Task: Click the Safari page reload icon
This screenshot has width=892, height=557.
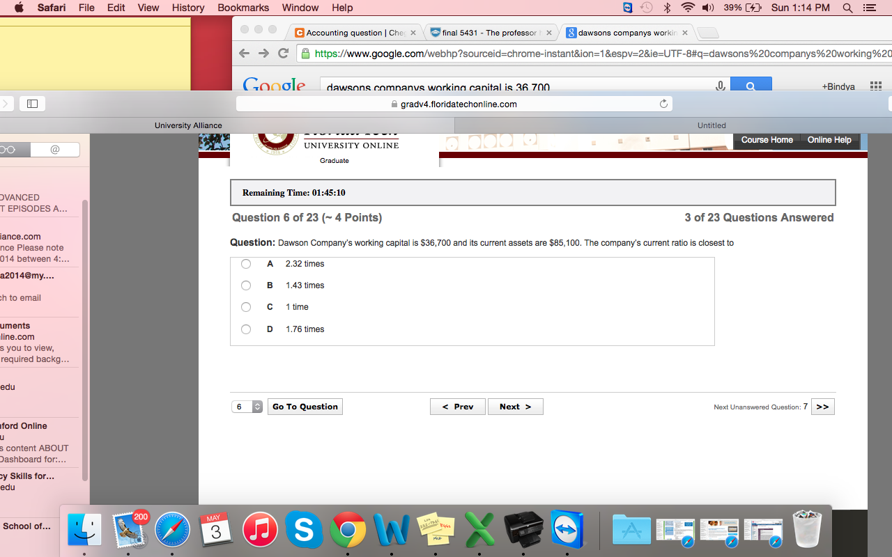Action: pyautogui.click(x=284, y=53)
